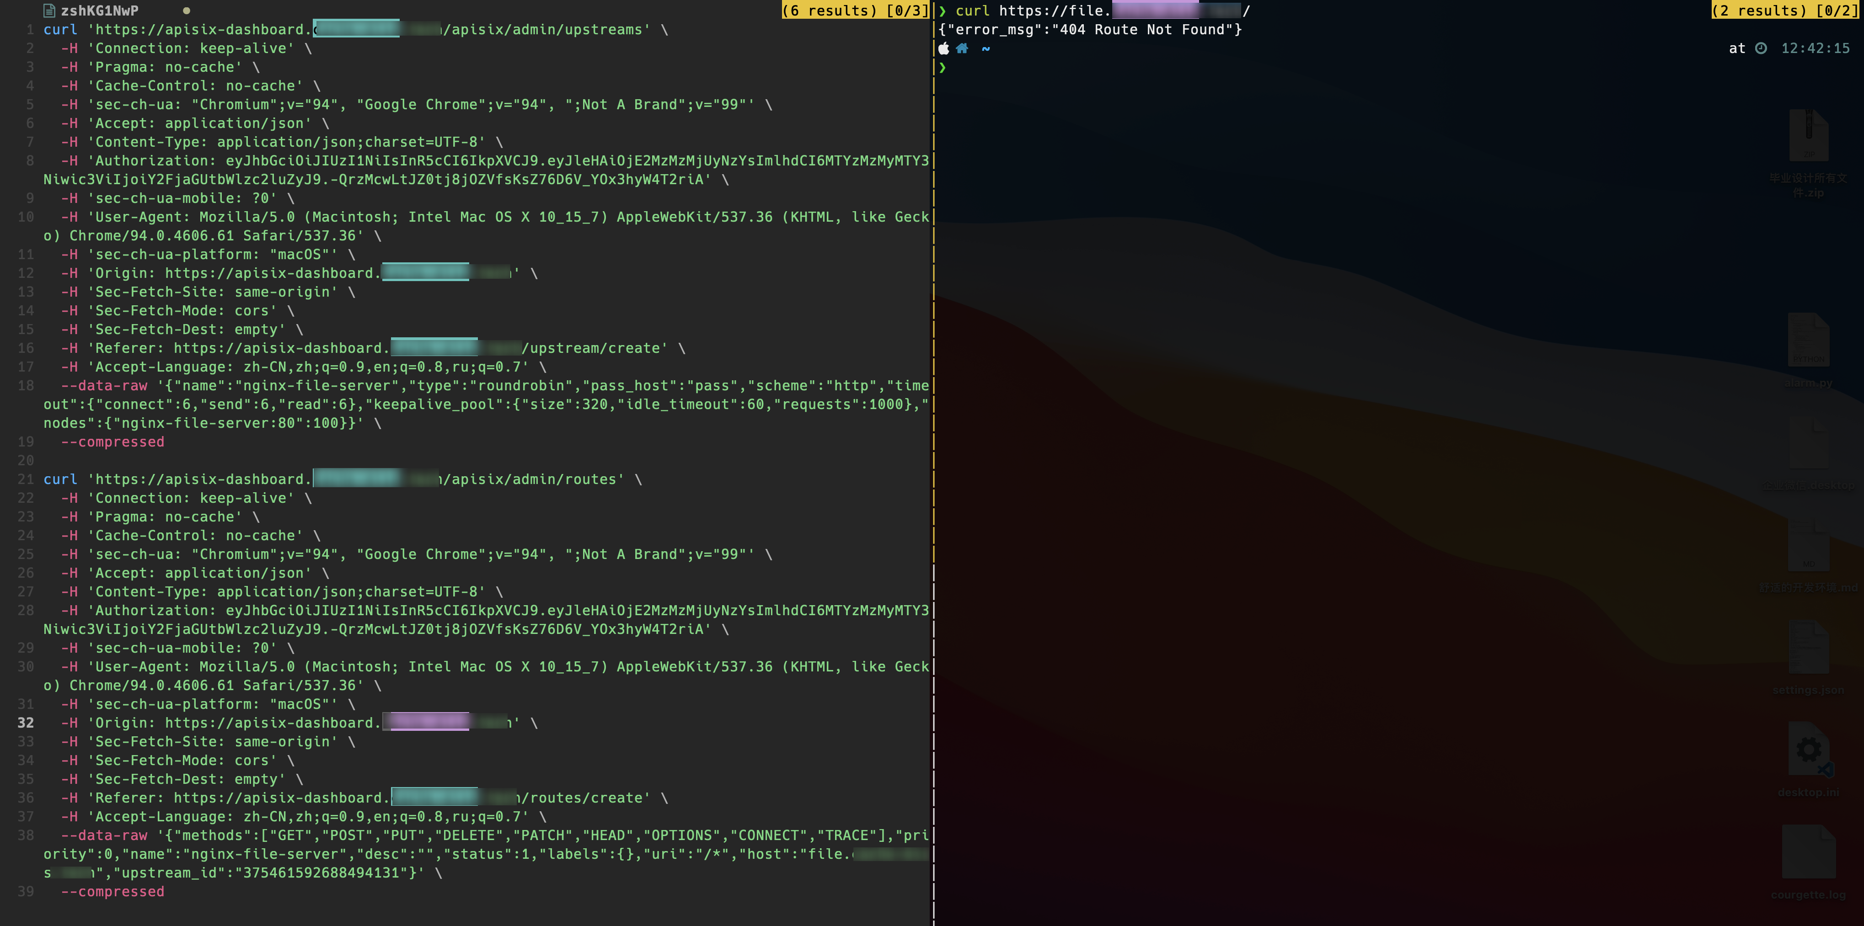Click the settings.json desktop file icon
This screenshot has width=1864, height=926.
point(1808,648)
